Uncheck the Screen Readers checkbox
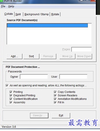This screenshot has width=100, height=131. click(x=55, y=96)
